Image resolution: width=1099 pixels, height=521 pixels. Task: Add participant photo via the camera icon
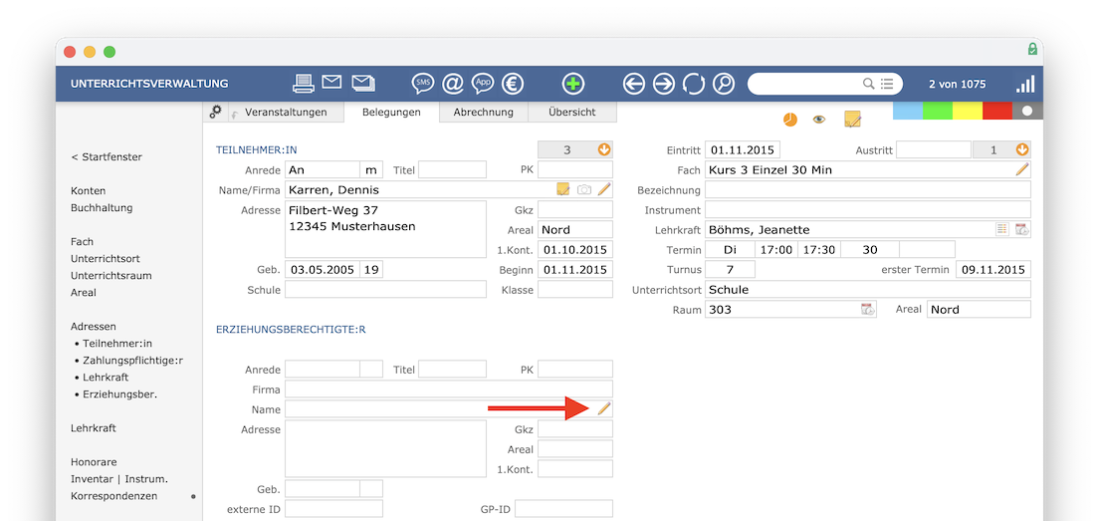[x=583, y=189]
